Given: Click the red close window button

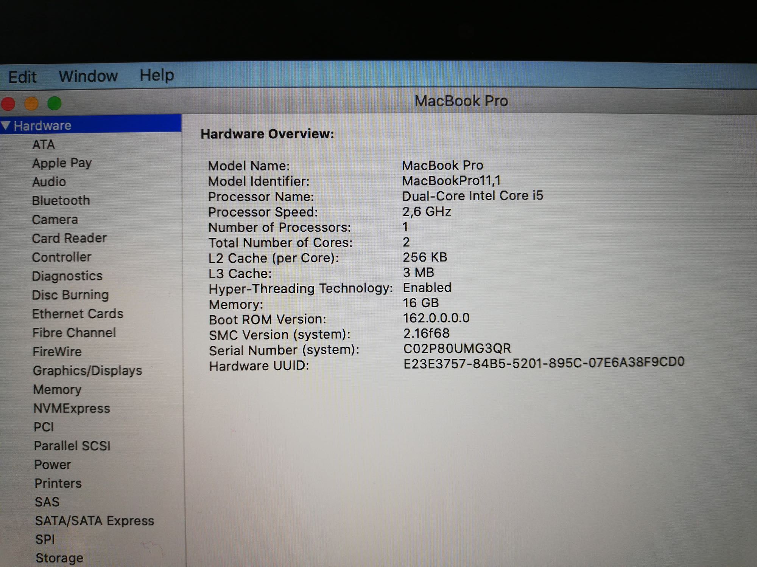Looking at the screenshot, I should tap(8, 104).
